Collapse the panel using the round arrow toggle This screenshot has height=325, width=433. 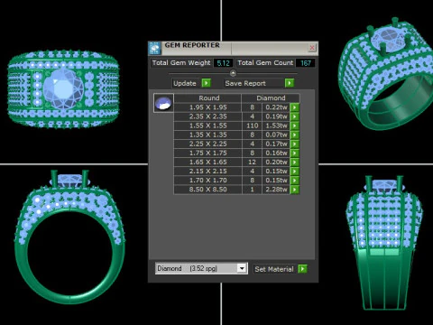pyautogui.click(x=233, y=73)
